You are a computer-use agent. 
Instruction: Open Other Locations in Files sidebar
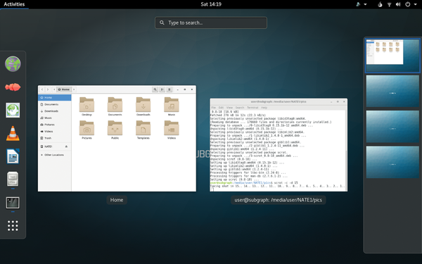pyautogui.click(x=55, y=155)
